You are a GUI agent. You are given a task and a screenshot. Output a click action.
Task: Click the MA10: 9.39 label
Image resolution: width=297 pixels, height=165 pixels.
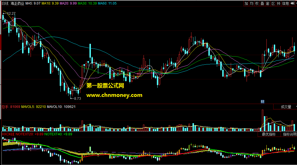click(50, 3)
